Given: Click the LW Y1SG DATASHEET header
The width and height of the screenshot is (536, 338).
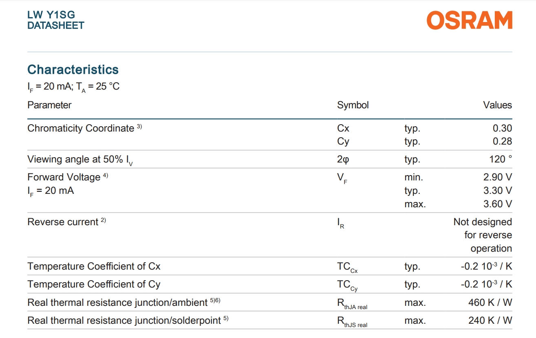Looking at the screenshot, I should coord(56,20).
